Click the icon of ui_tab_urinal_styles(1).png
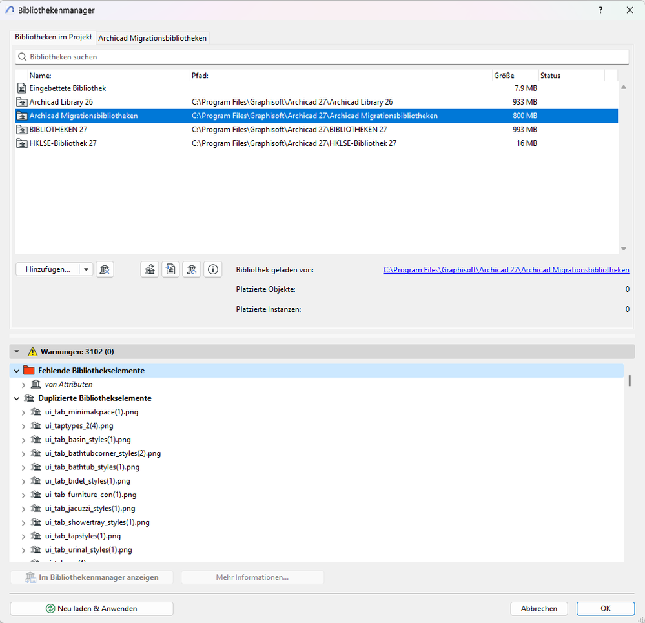 pos(36,549)
